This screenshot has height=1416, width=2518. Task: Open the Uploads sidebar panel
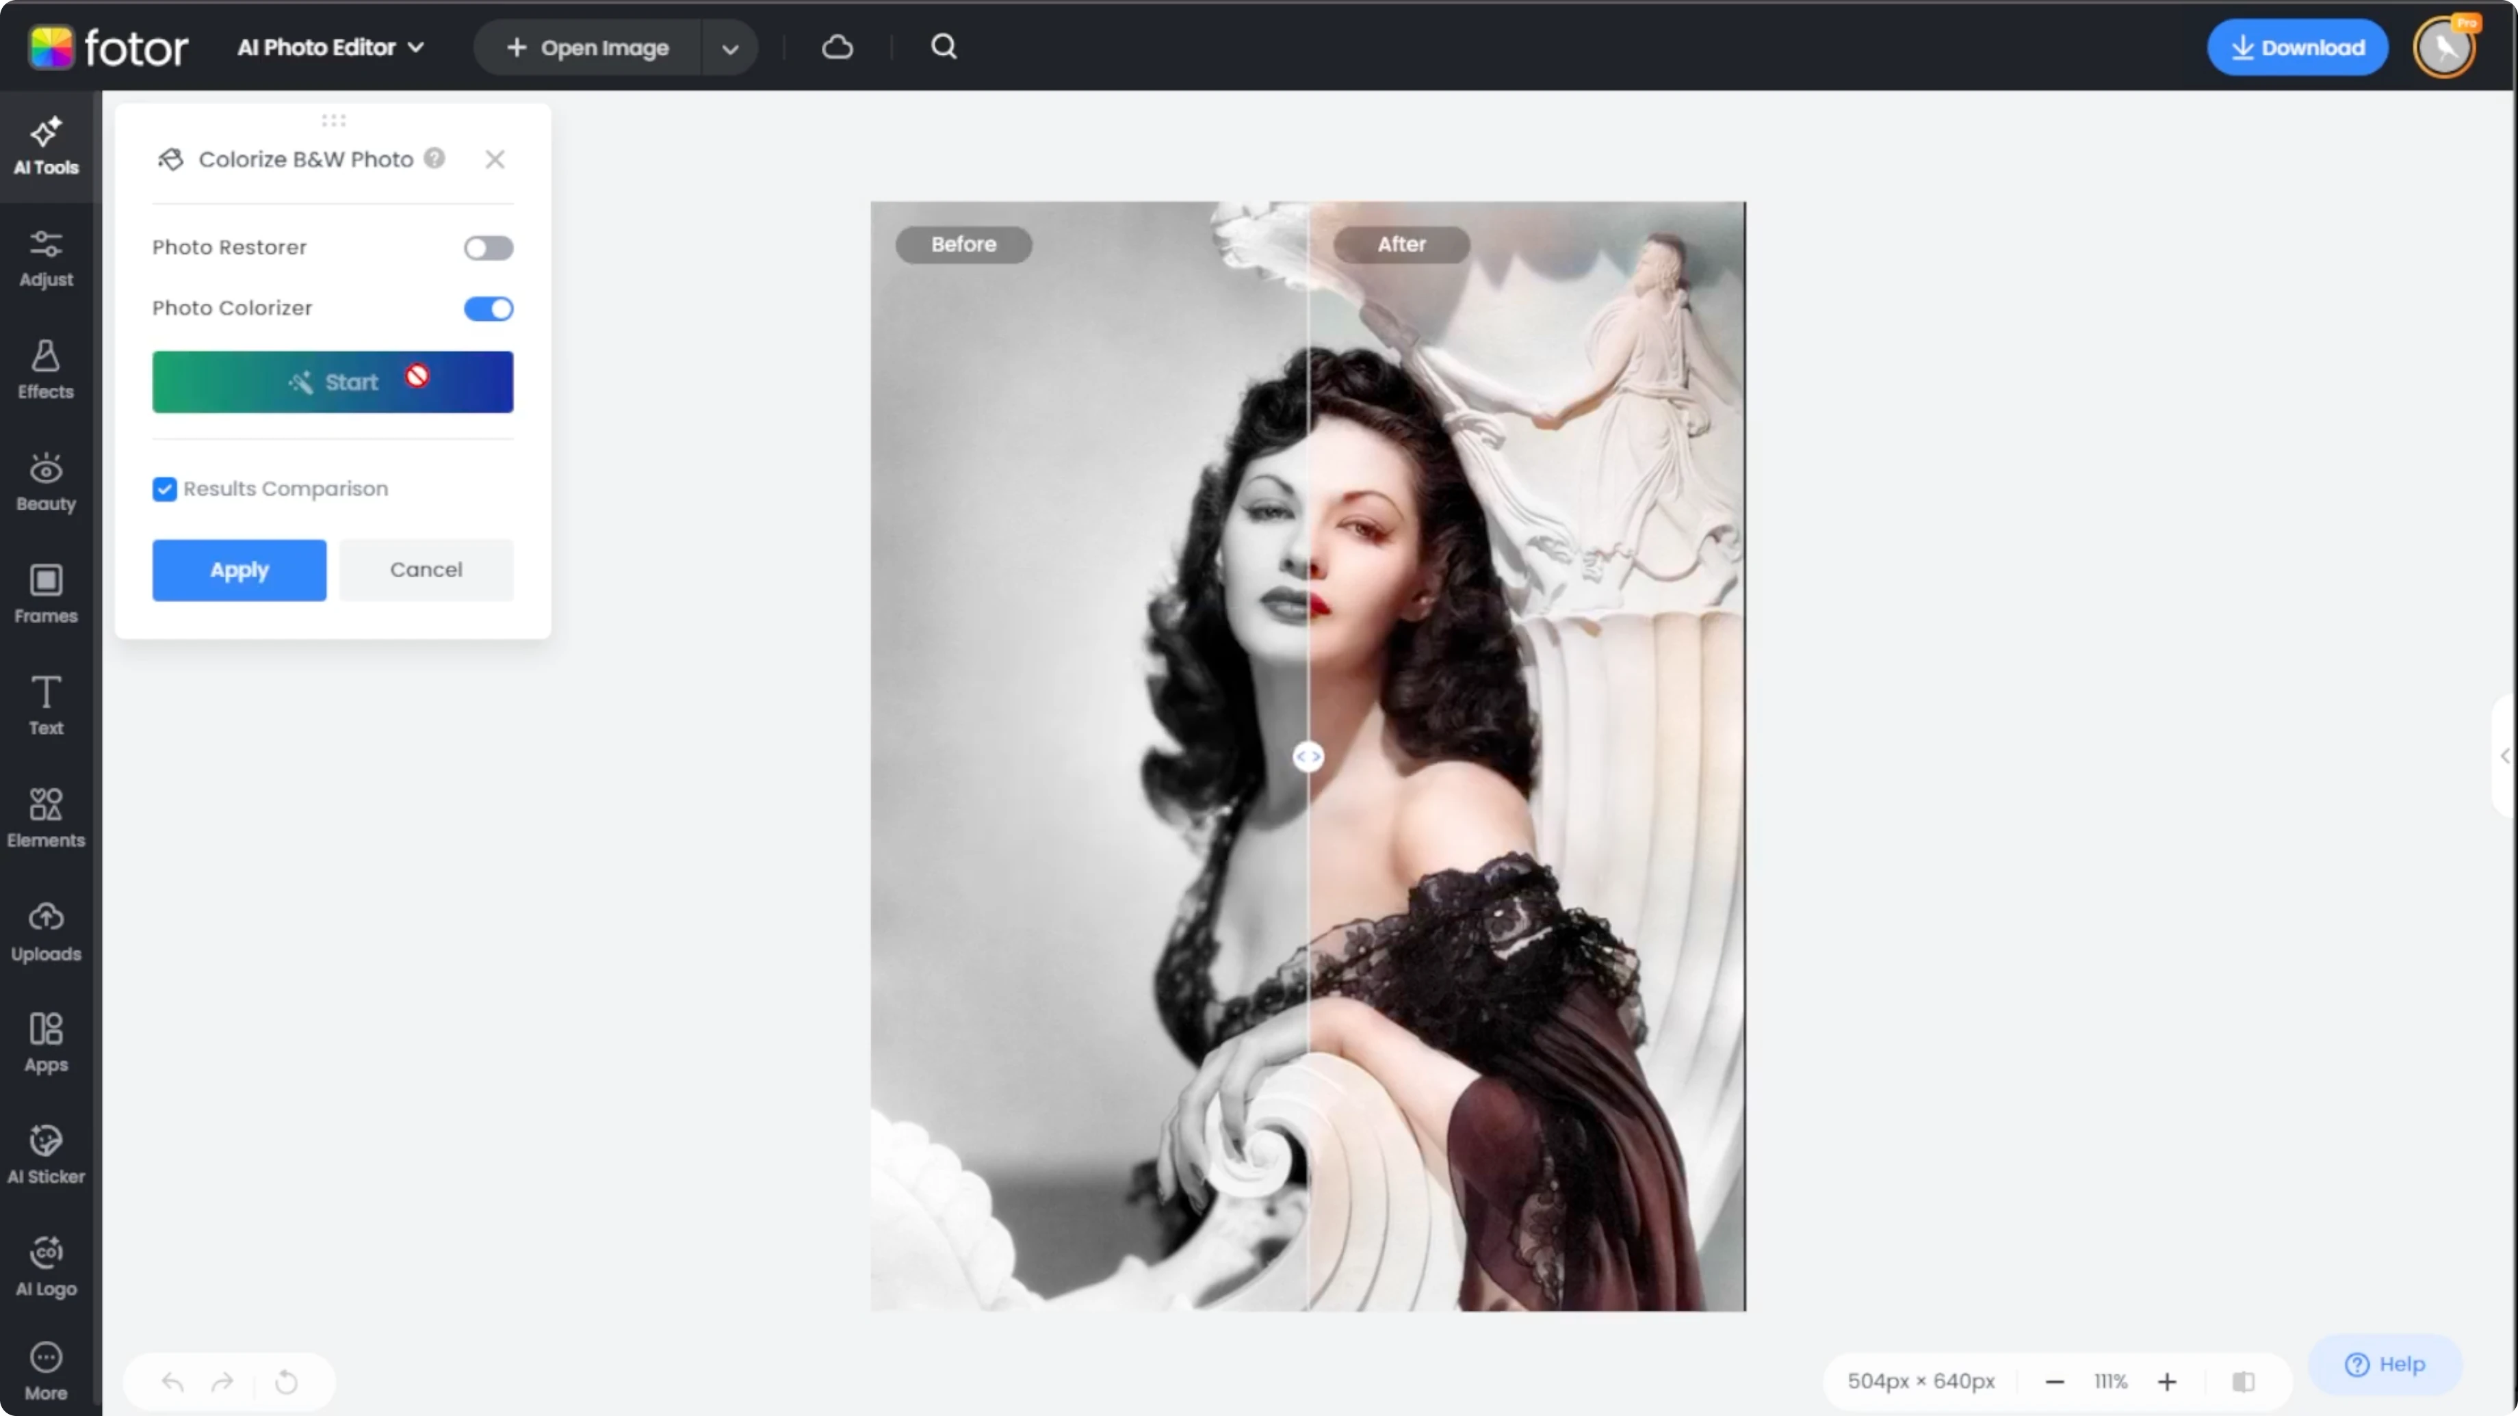(46, 932)
